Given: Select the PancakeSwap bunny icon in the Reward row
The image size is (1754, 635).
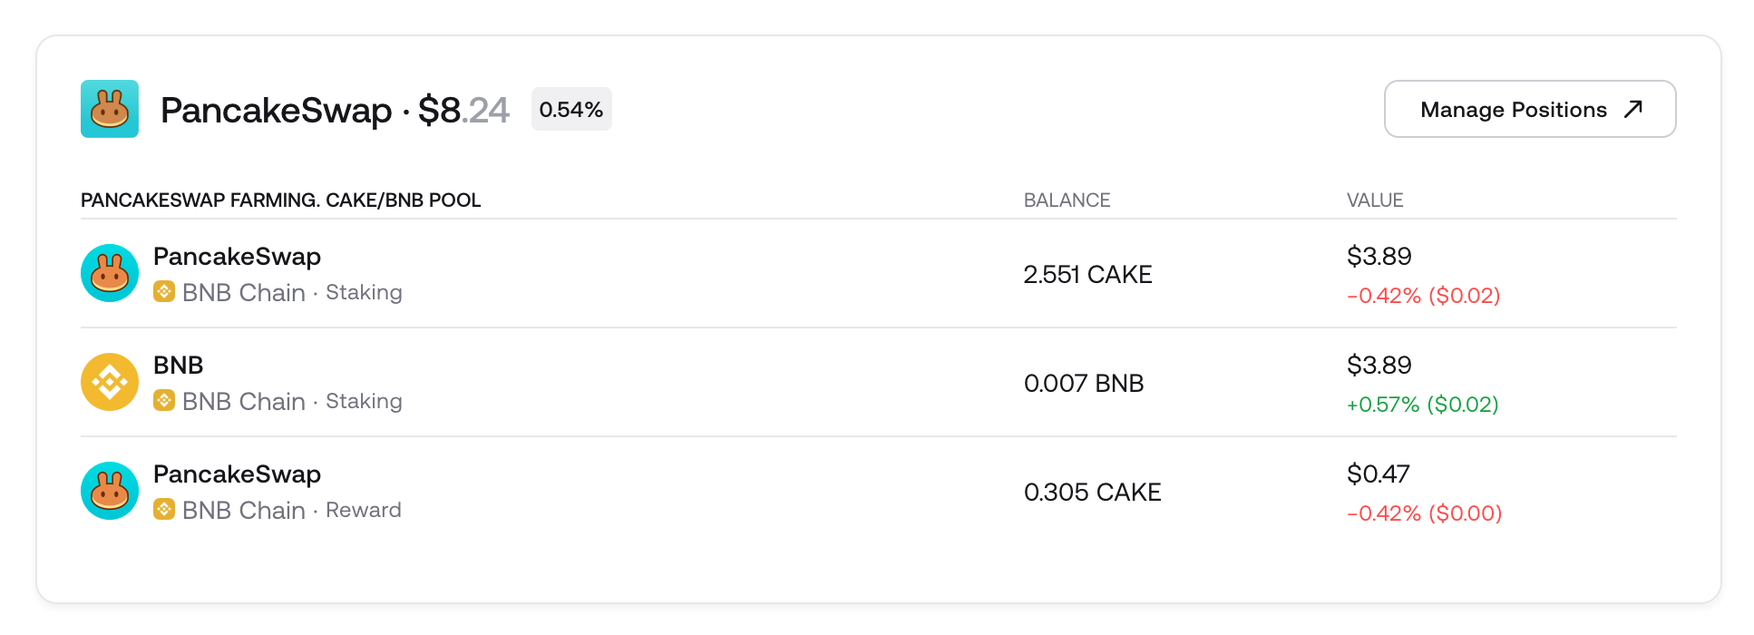Looking at the screenshot, I should [x=109, y=491].
